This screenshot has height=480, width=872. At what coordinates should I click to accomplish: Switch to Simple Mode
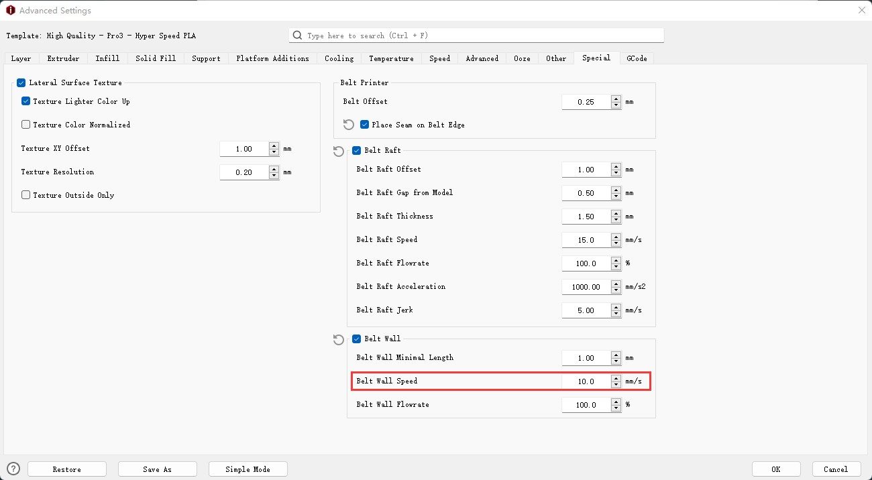(248, 469)
